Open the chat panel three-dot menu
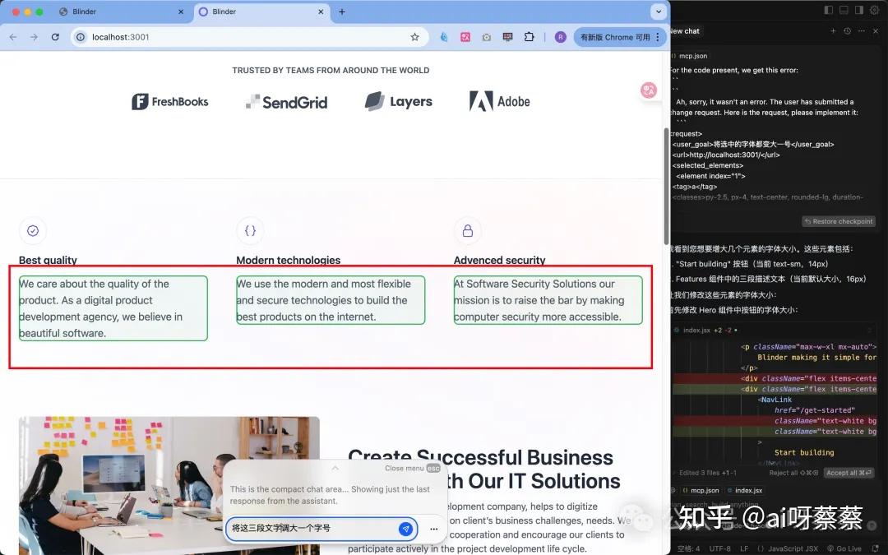Image resolution: width=888 pixels, height=555 pixels. (x=861, y=30)
